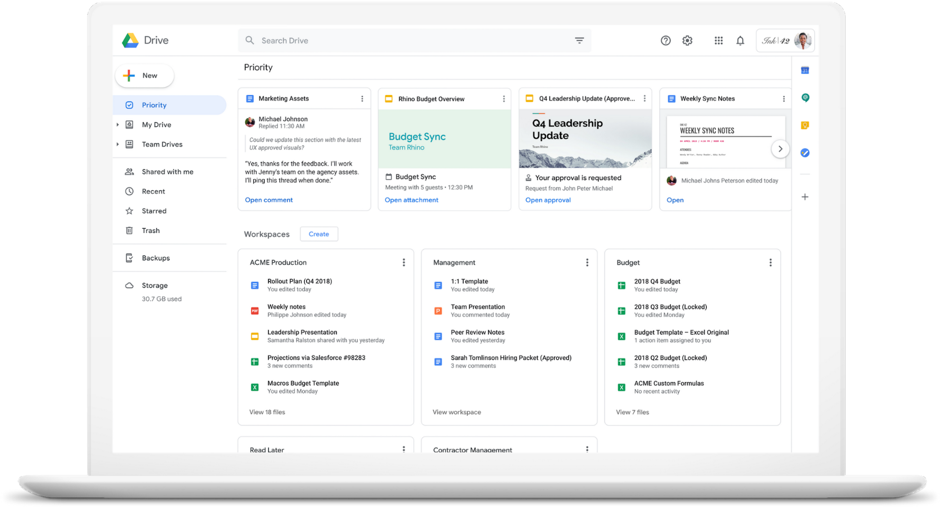Click 2018 Q4 Budget sheet icon
The image size is (940, 507).
[621, 285]
